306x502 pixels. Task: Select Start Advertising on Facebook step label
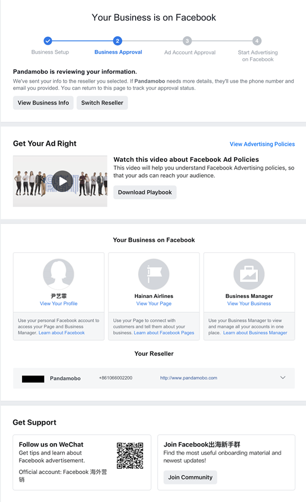click(258, 56)
